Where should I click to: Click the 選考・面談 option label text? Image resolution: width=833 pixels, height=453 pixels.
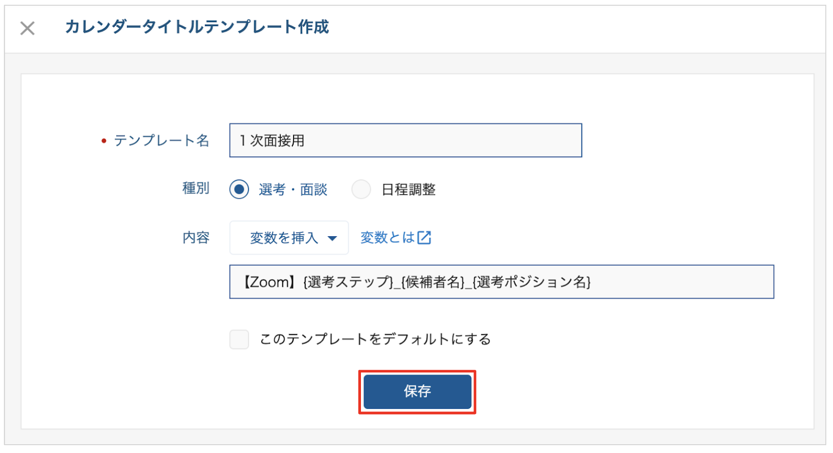(x=293, y=190)
